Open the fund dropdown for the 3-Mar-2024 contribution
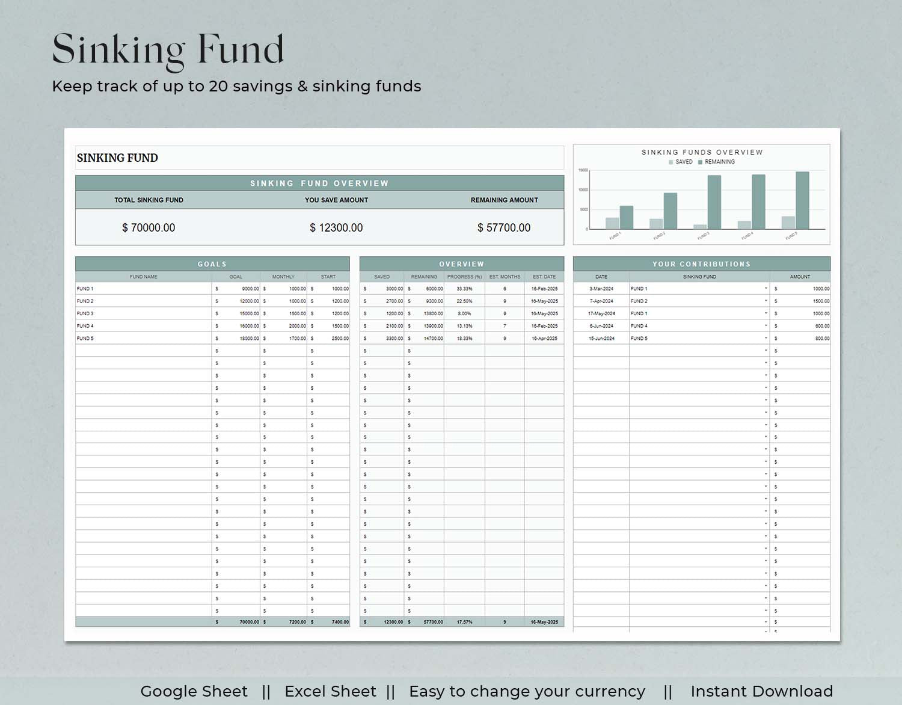902x705 pixels. coord(765,289)
